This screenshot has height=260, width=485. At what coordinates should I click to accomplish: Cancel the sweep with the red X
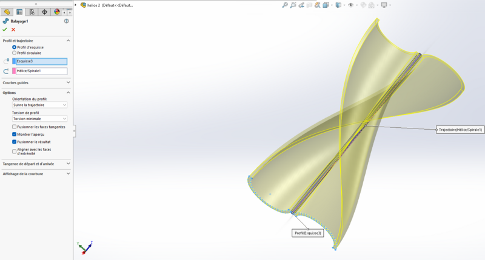pos(13,30)
